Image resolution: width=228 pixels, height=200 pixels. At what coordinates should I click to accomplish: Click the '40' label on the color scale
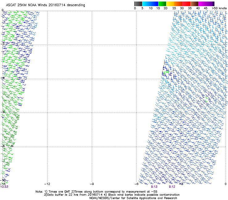pos(198,8)
